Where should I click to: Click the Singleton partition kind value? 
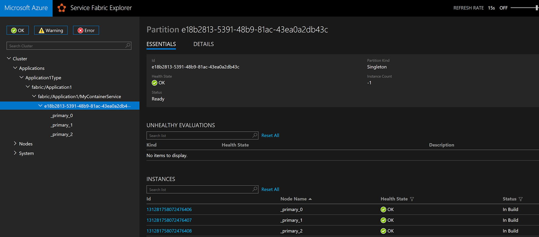click(377, 67)
